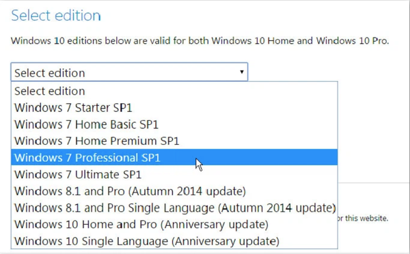Screen dimensions: 410x254
Task: Choose Windows 8.1 and Pro Single Language option
Action: pos(174,208)
